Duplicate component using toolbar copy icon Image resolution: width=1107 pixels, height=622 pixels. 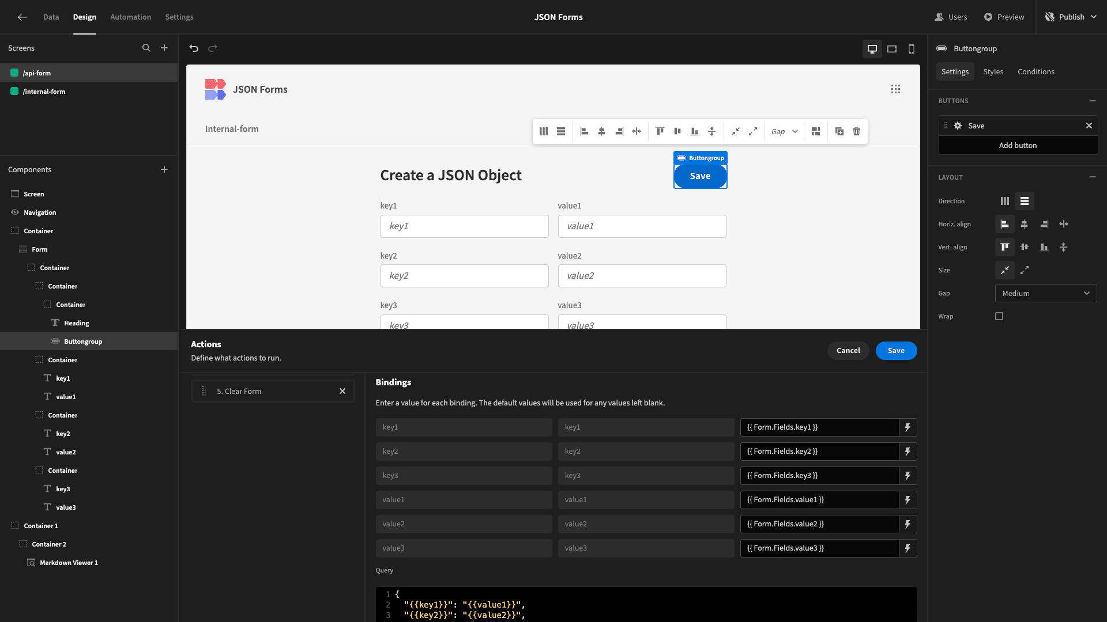pos(839,131)
